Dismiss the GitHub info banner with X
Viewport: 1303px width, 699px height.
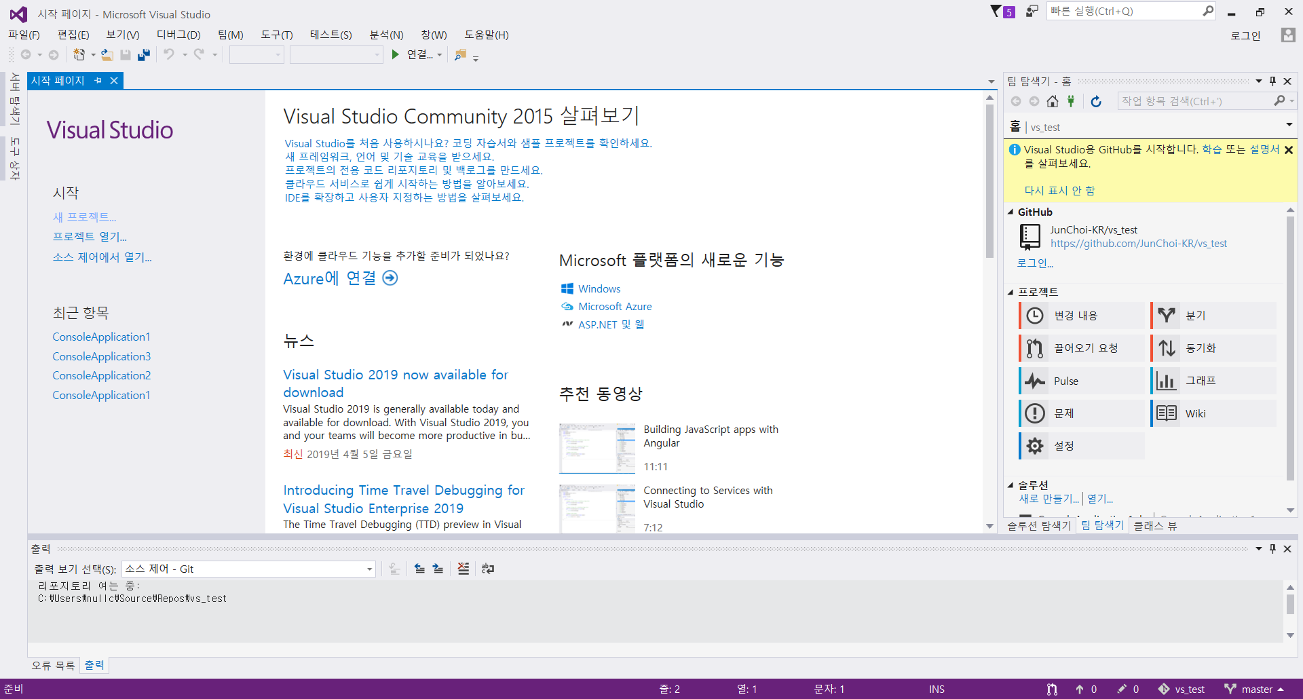(1289, 150)
